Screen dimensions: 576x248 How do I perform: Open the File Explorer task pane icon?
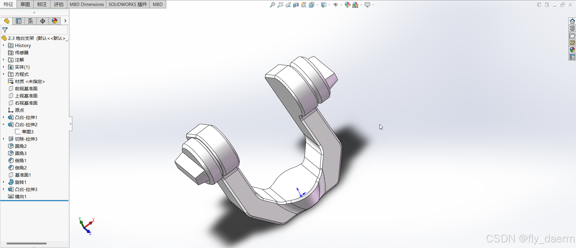pyautogui.click(x=572, y=35)
